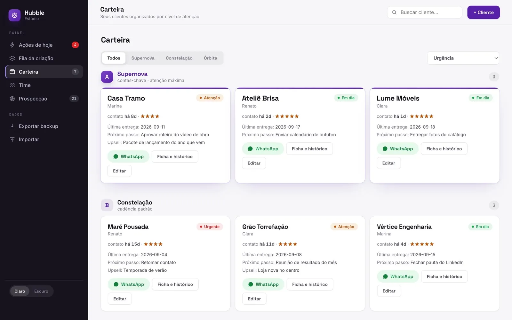Filter by the Supernova tab
512x320 pixels.
tap(143, 58)
